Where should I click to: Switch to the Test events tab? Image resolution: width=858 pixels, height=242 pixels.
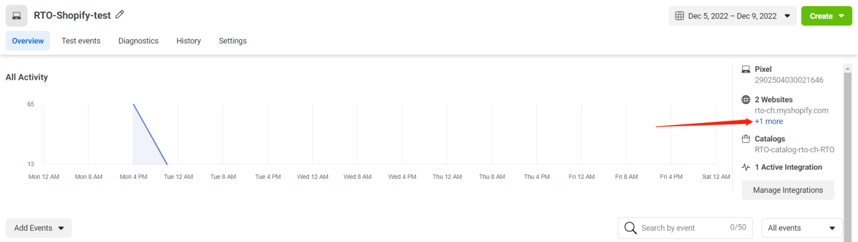pos(81,41)
